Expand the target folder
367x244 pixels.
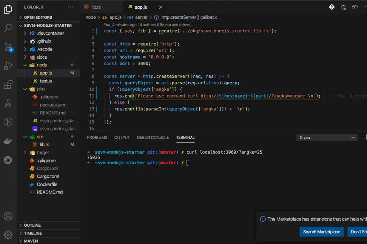point(49,152)
